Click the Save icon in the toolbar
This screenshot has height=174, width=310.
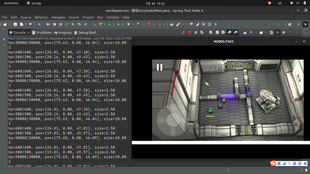15,24
